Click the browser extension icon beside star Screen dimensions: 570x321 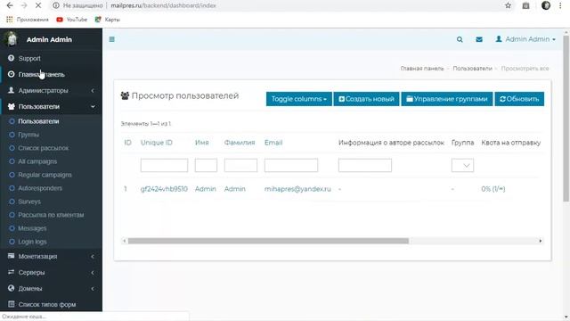point(525,5)
